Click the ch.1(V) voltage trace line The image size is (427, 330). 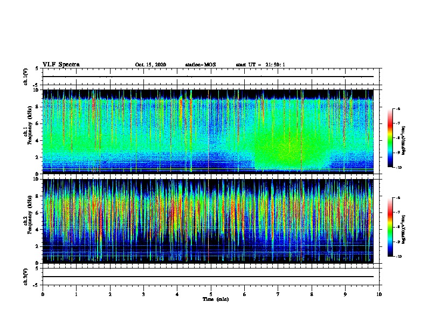coord(208,77)
